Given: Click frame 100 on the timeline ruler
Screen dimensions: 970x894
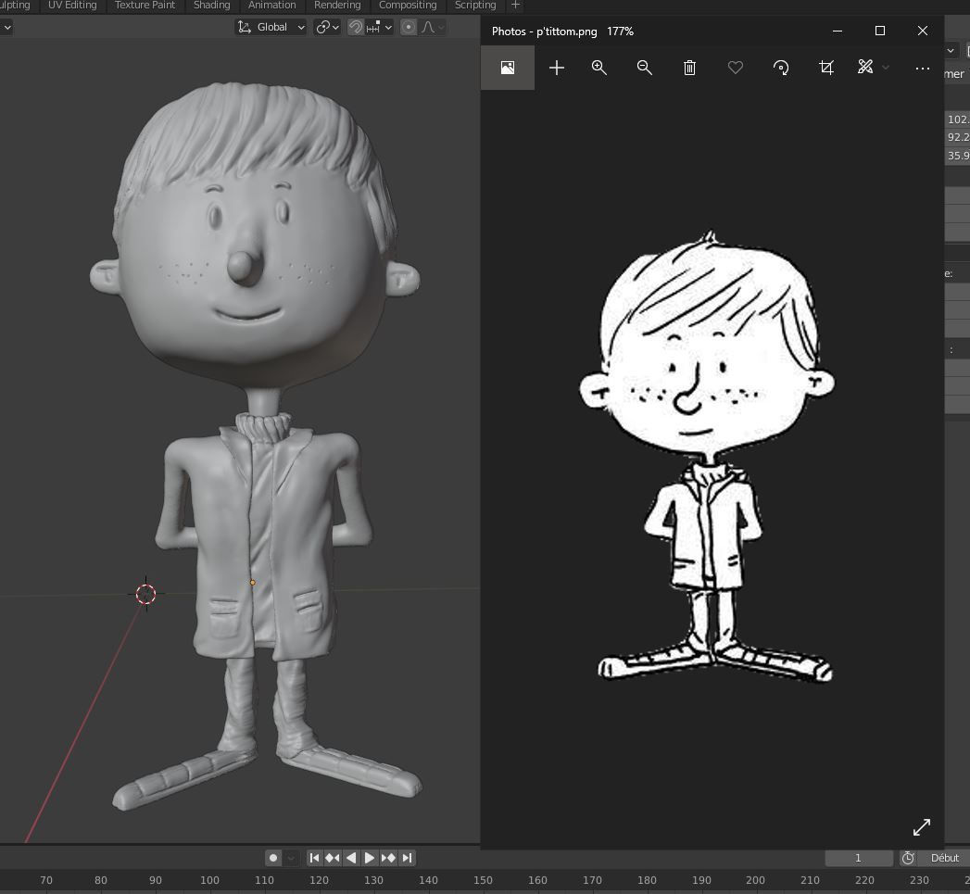Looking at the screenshot, I should click(209, 880).
